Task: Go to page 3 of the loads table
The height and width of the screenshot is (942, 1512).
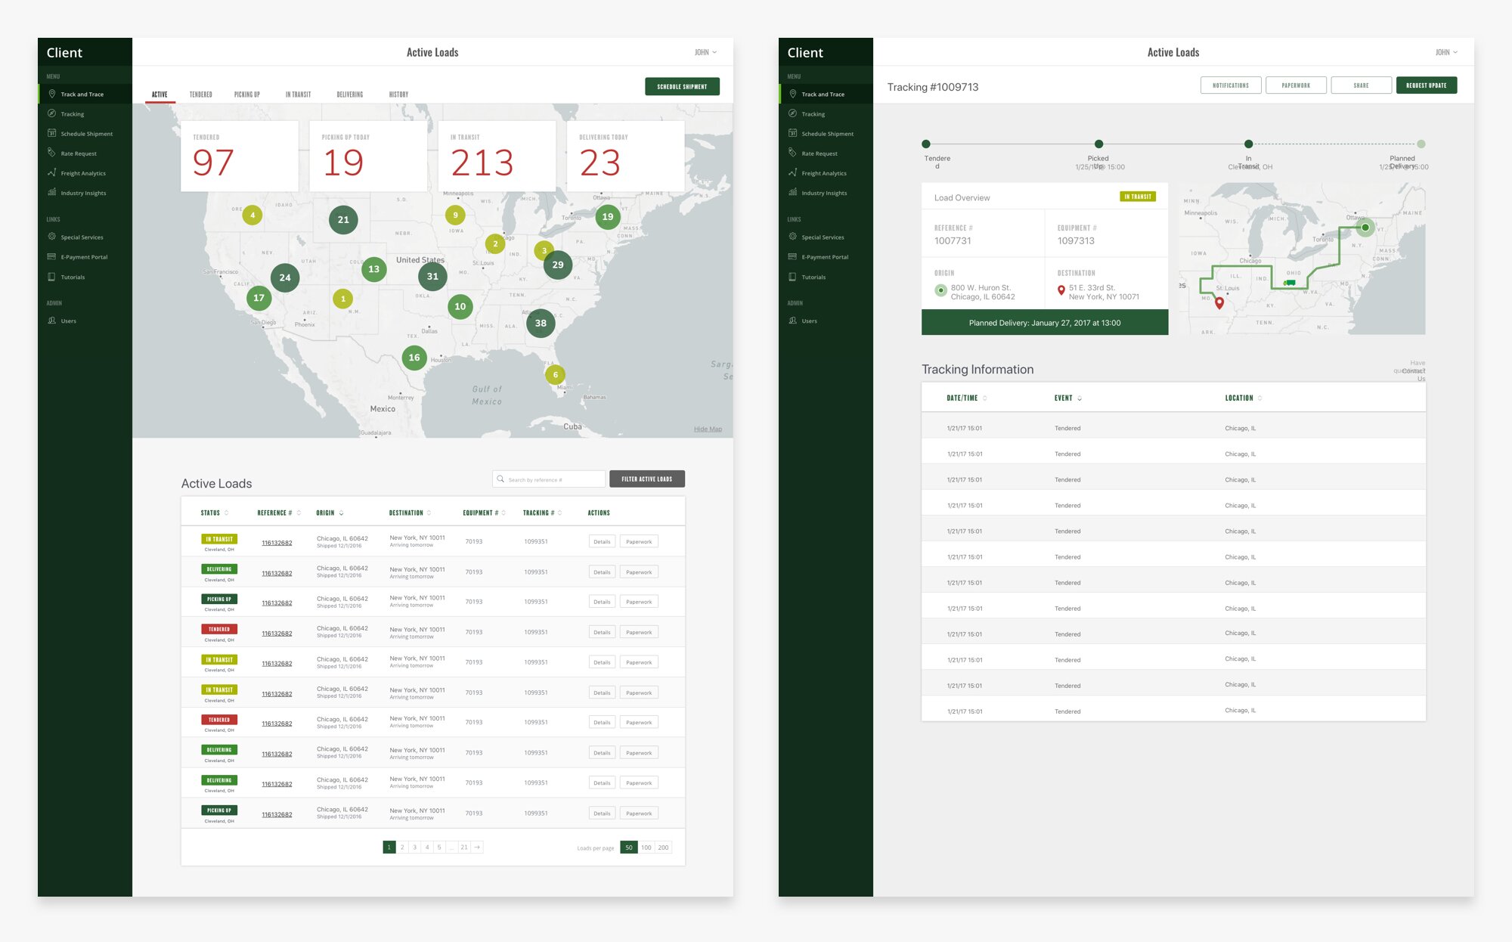Action: pyautogui.click(x=414, y=847)
